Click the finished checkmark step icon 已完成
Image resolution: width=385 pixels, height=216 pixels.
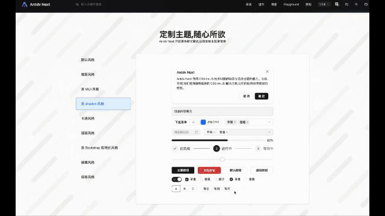coord(175,149)
